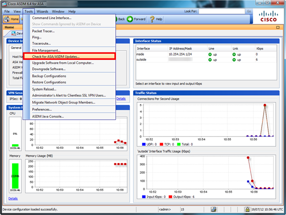
Task: Click the ASDM app icon in title bar
Action: point(4,4)
